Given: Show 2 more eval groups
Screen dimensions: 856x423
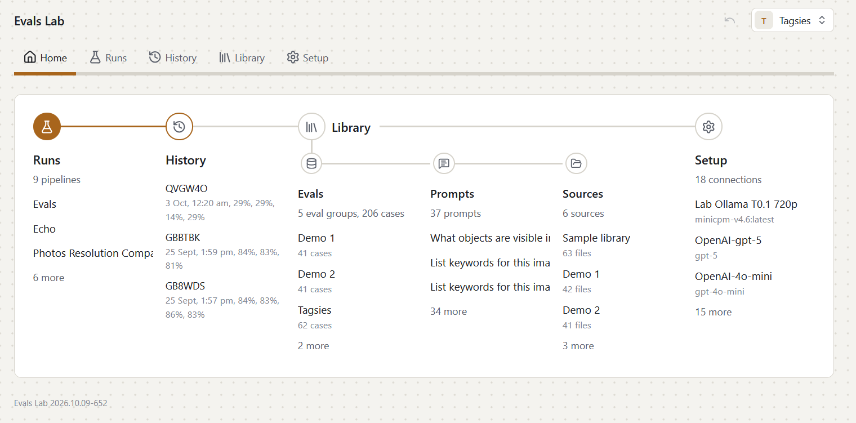Looking at the screenshot, I should tap(314, 346).
